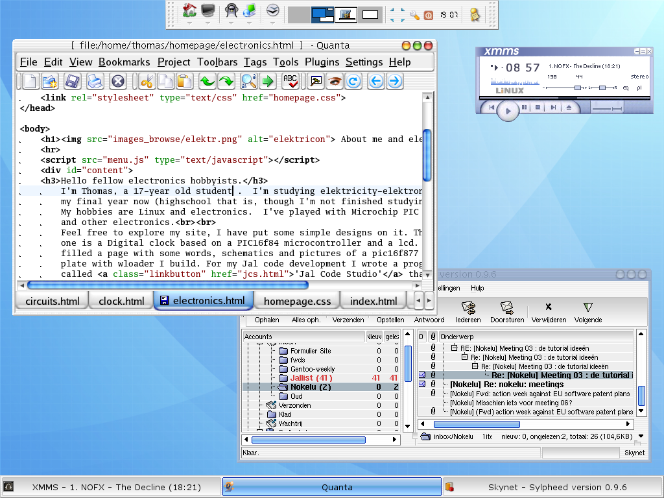The height and width of the screenshot is (498, 664).
Task: Switch to the homepage.css tab
Action: coord(297,301)
